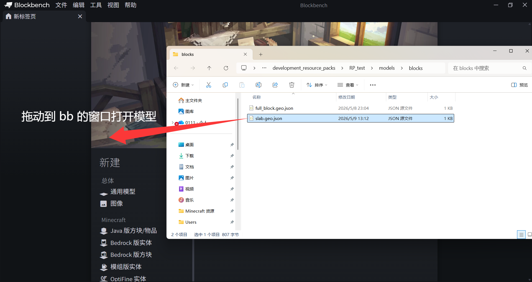Share the selected file

275,85
